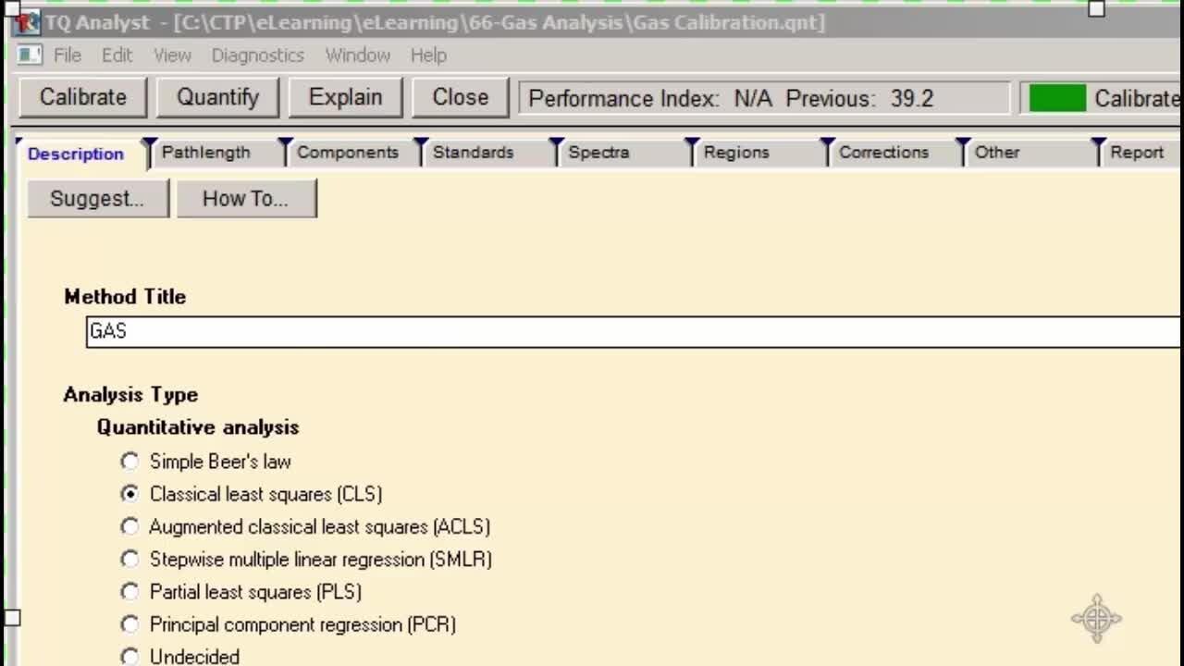The width and height of the screenshot is (1184, 666).
Task: Show the Regions tab
Action: tap(735, 153)
